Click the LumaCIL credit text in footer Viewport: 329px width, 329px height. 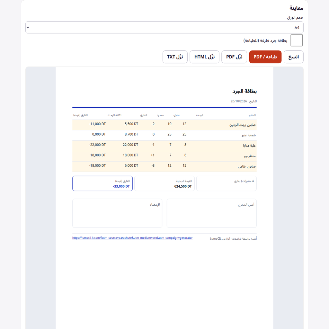pos(233,239)
